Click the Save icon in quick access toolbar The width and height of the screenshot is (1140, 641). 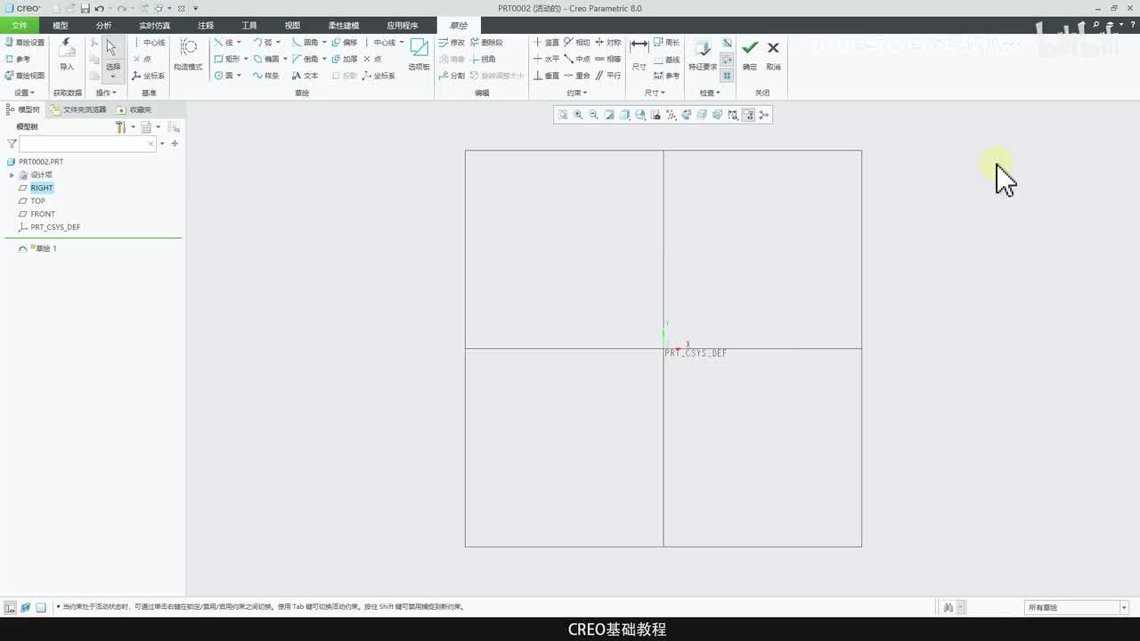click(84, 8)
